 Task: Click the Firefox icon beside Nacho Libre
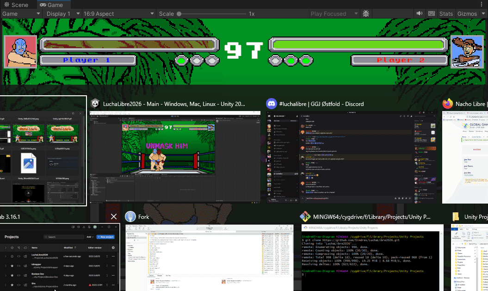point(448,104)
